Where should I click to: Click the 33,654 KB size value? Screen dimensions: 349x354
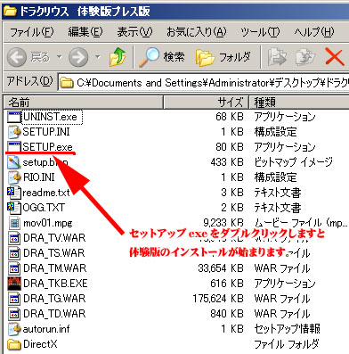[221, 268]
